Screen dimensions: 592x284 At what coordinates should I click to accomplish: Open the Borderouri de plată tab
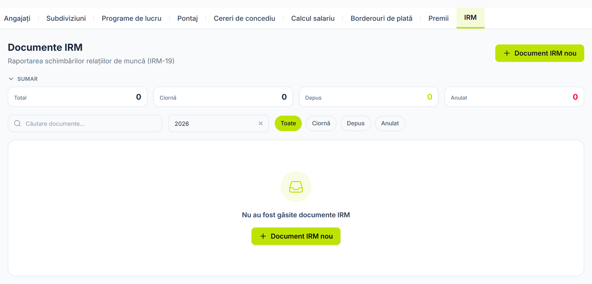coord(382,18)
